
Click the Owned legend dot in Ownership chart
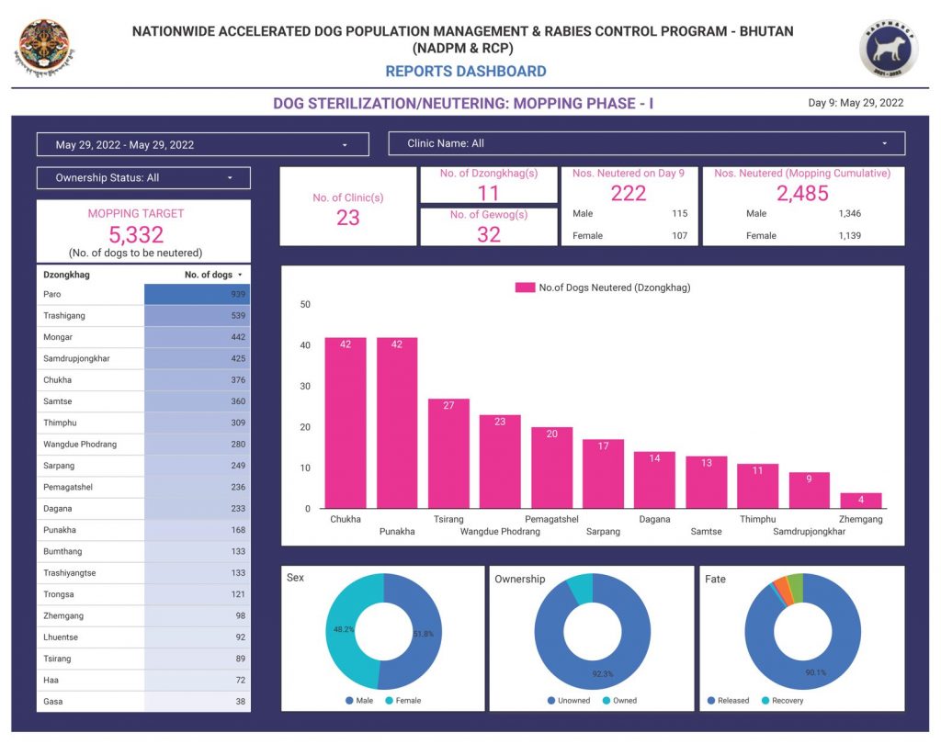click(607, 700)
